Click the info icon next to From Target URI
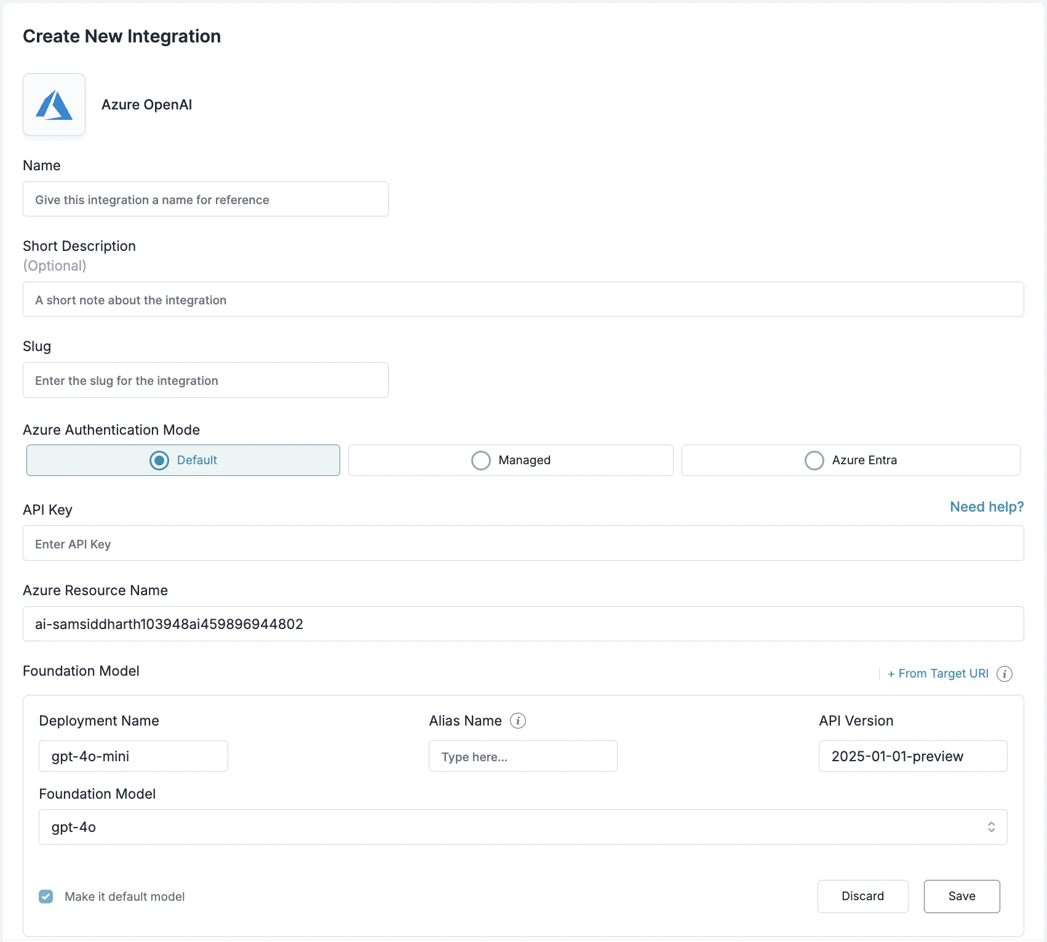This screenshot has height=942, width=1047. pyautogui.click(x=1005, y=674)
